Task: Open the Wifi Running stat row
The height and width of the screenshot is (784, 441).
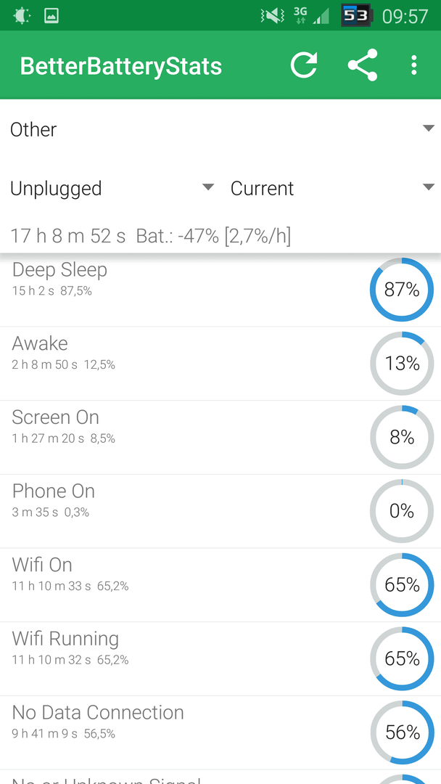Action: point(220,659)
